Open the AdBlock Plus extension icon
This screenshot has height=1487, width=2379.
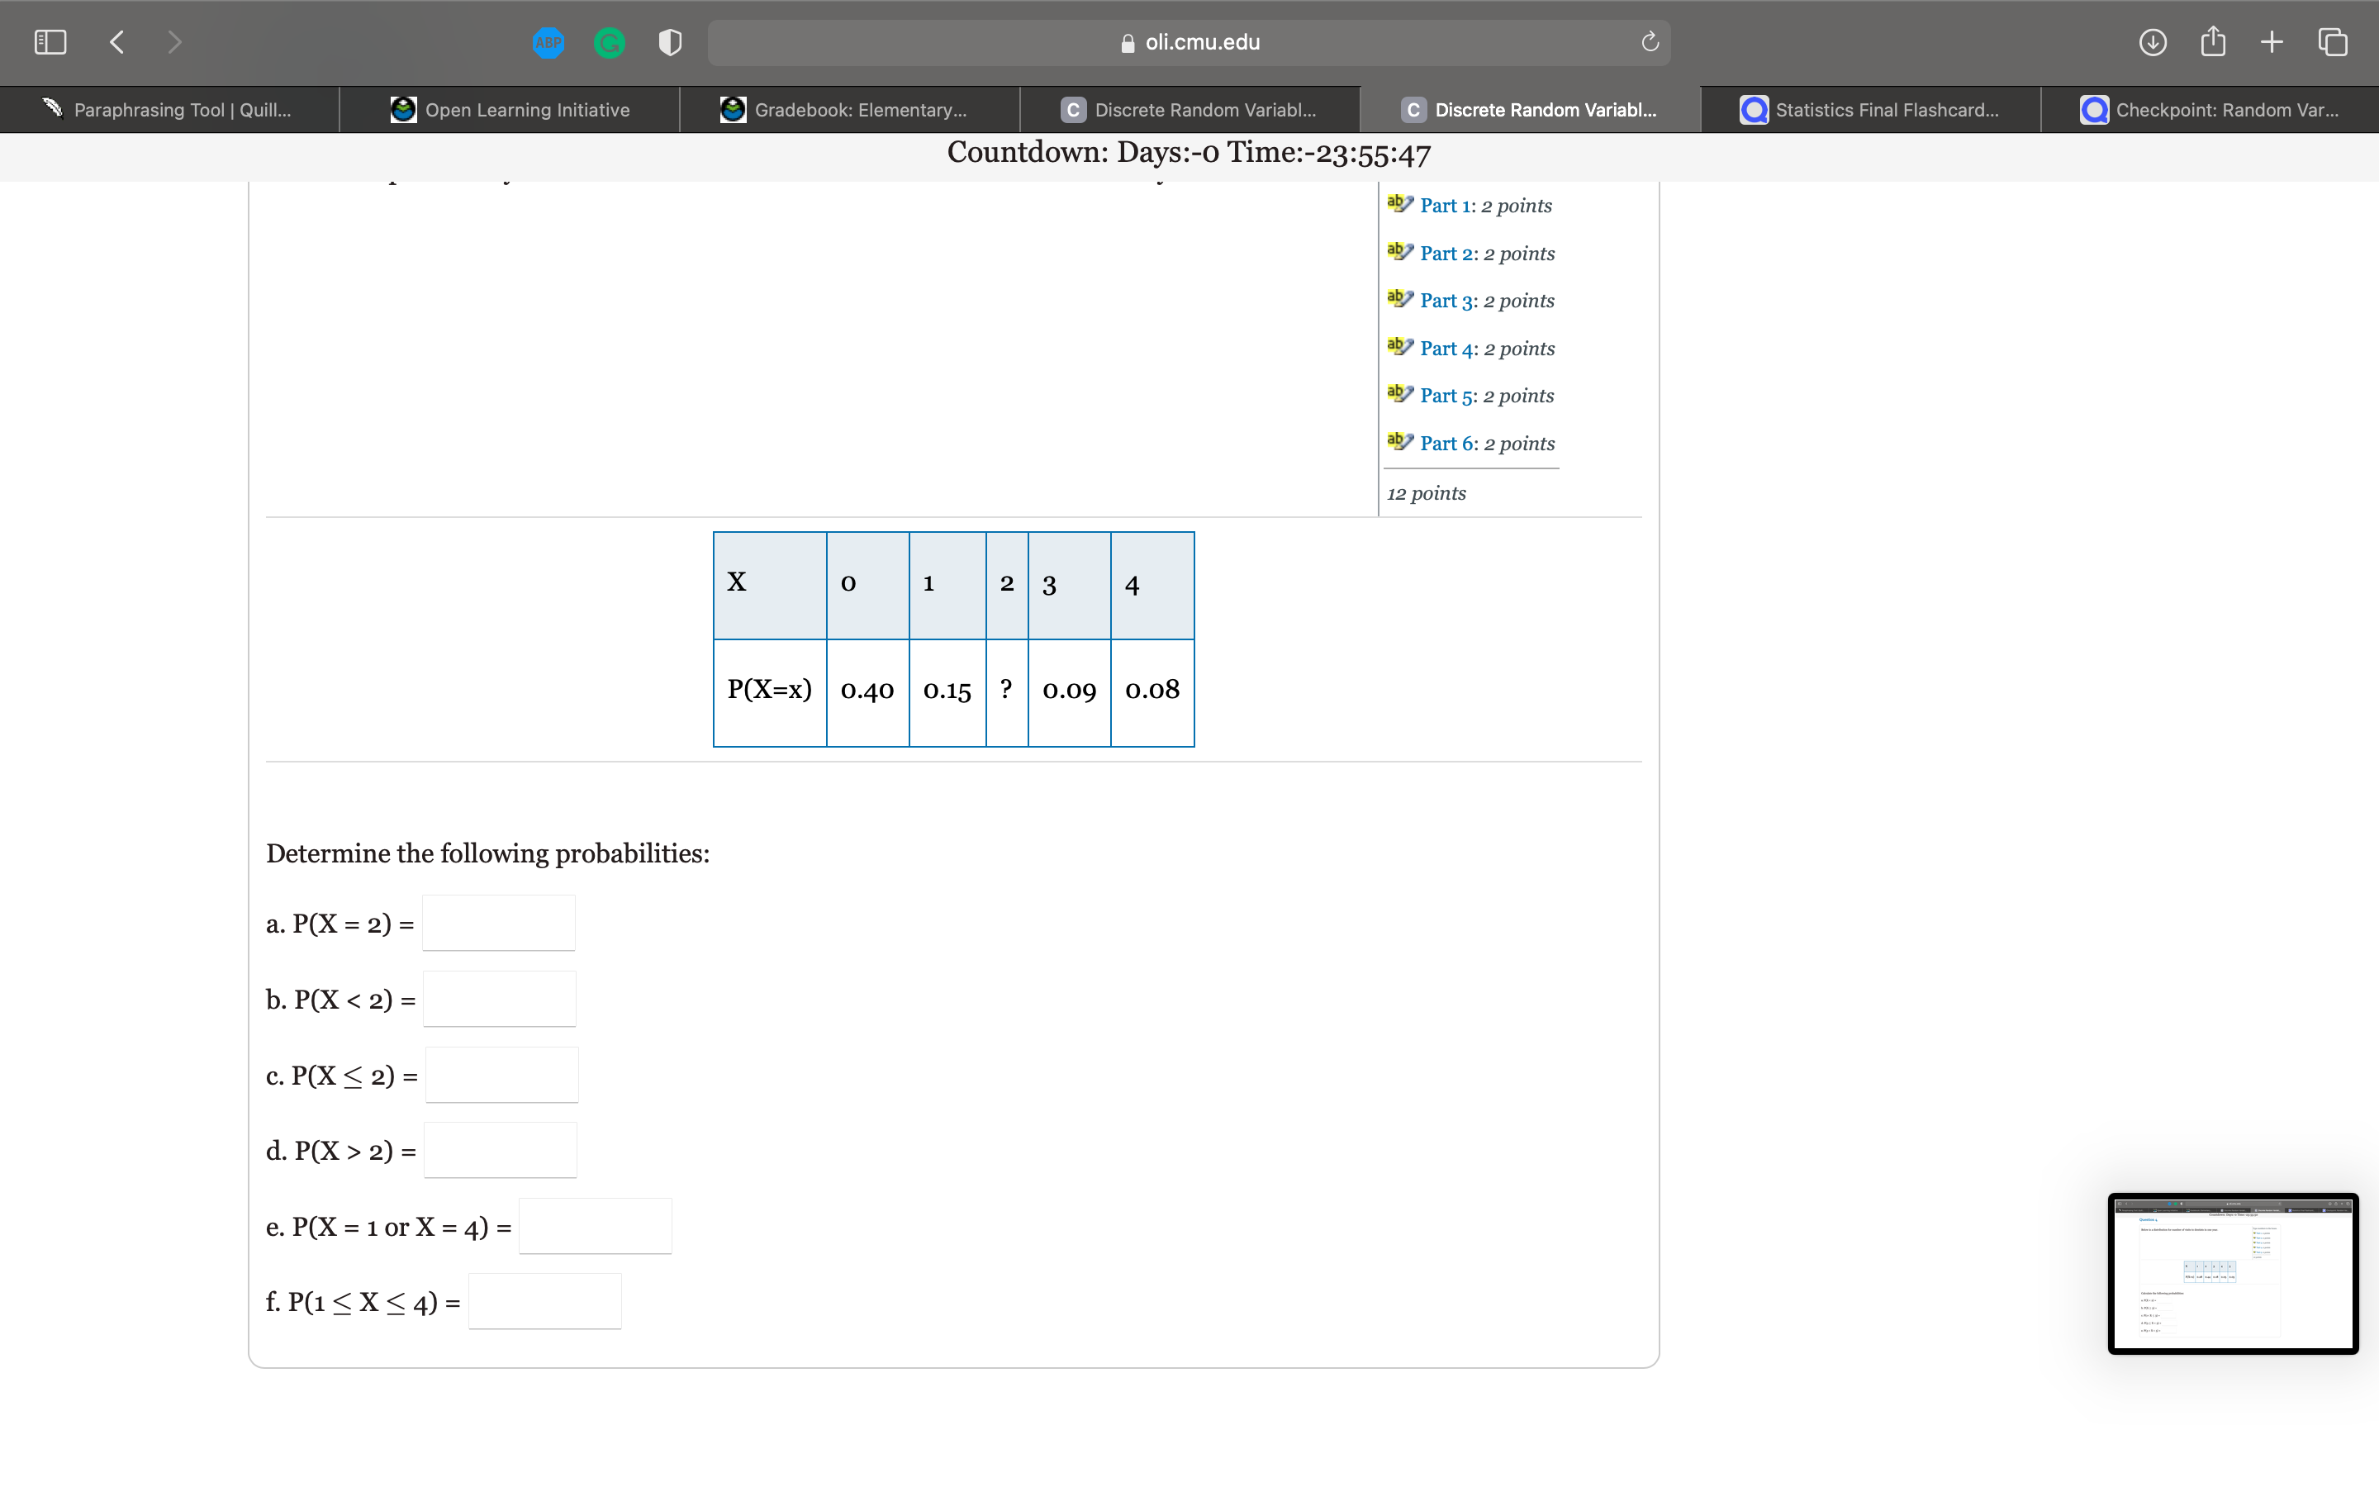(548, 42)
